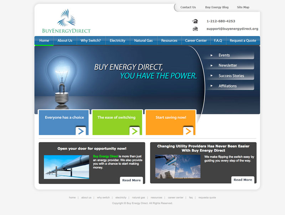Go to the About Us page
The image size is (285, 215).
click(x=65, y=41)
